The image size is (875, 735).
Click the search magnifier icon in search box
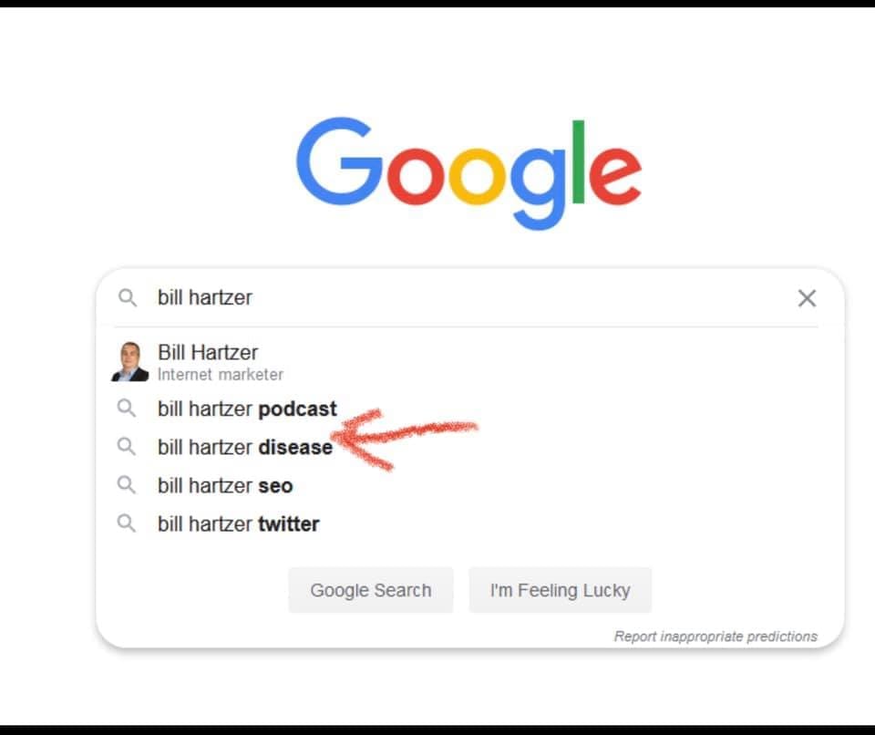[128, 297]
